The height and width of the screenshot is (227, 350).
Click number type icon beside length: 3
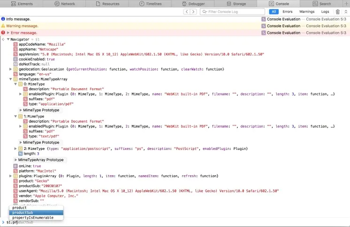tap(20, 154)
